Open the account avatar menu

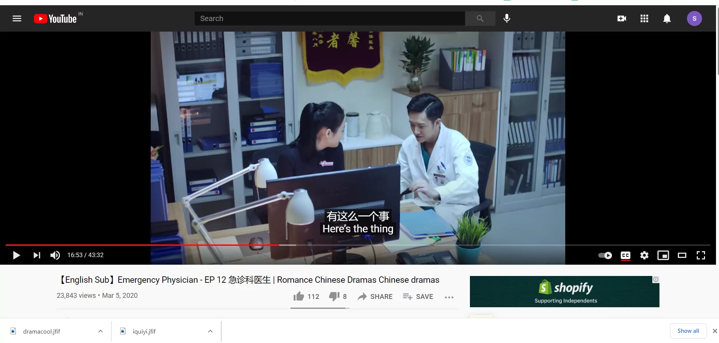coord(694,18)
